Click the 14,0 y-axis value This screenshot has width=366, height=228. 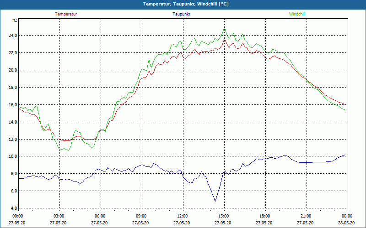pyautogui.click(x=13, y=122)
